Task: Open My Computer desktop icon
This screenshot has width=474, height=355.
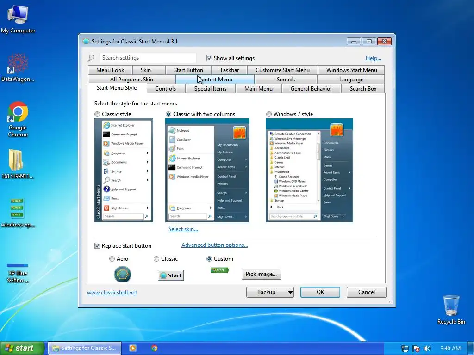Action: [x=18, y=18]
